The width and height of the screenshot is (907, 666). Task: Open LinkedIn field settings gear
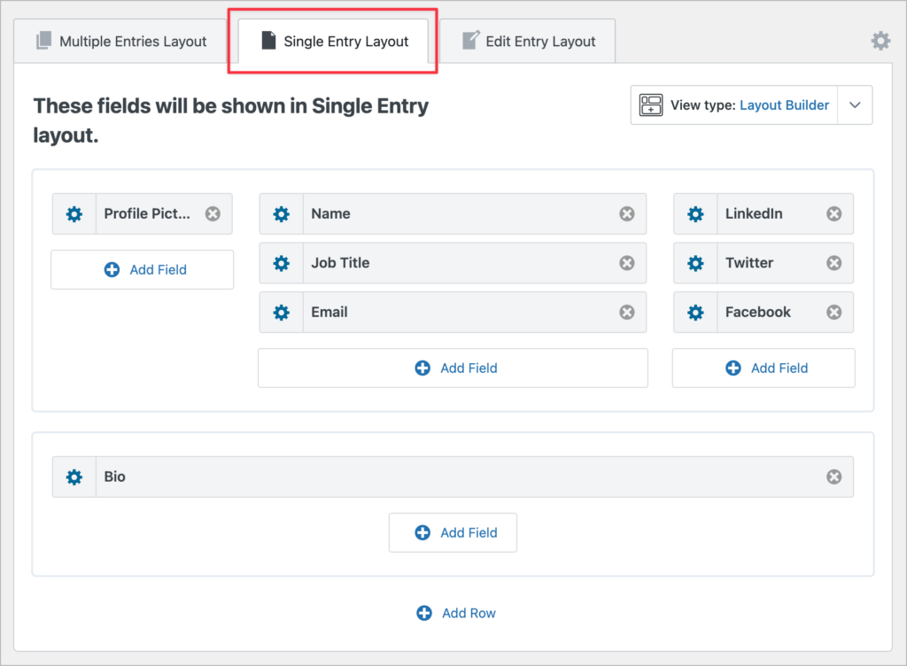coord(696,214)
